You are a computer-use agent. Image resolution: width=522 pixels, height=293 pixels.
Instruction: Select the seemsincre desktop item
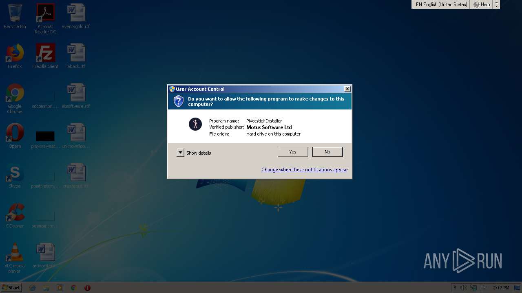pos(45,219)
